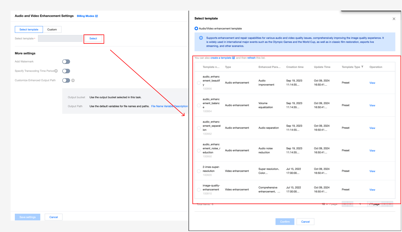Click the Creation time column header
The height and width of the screenshot is (232, 402).
[x=295, y=67]
